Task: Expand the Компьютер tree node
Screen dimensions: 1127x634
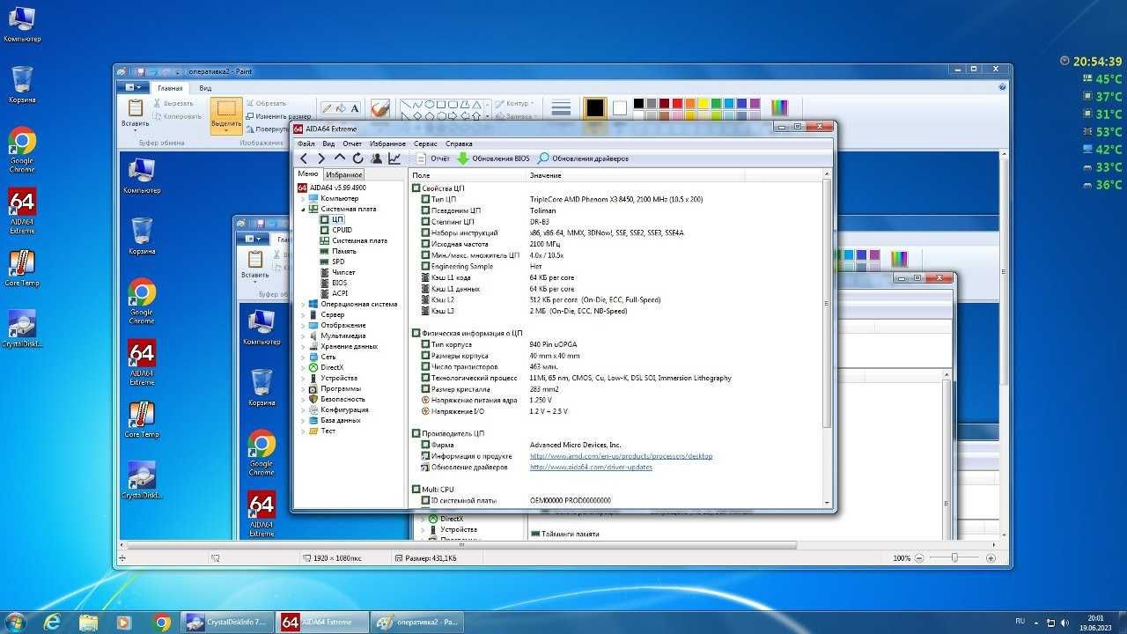Action: click(303, 198)
